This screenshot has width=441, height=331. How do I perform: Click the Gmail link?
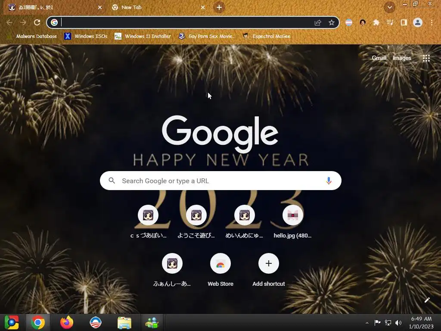click(x=379, y=58)
